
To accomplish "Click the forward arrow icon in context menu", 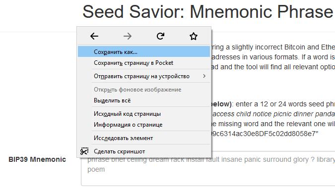I will [x=128, y=36].
